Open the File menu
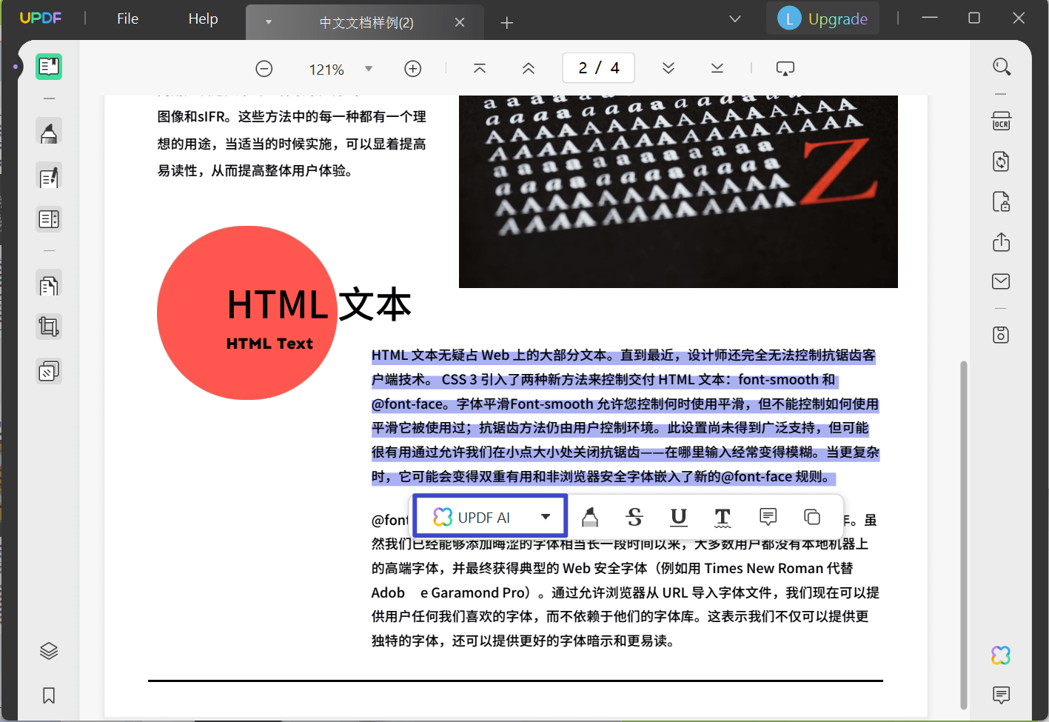Screen dimensions: 1049x722 point(127,19)
